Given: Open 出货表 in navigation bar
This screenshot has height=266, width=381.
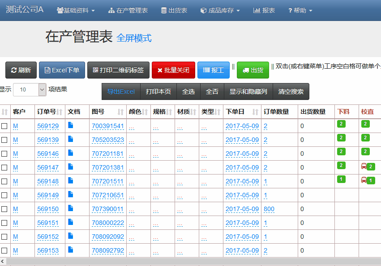Looking at the screenshot, I should tap(174, 10).
